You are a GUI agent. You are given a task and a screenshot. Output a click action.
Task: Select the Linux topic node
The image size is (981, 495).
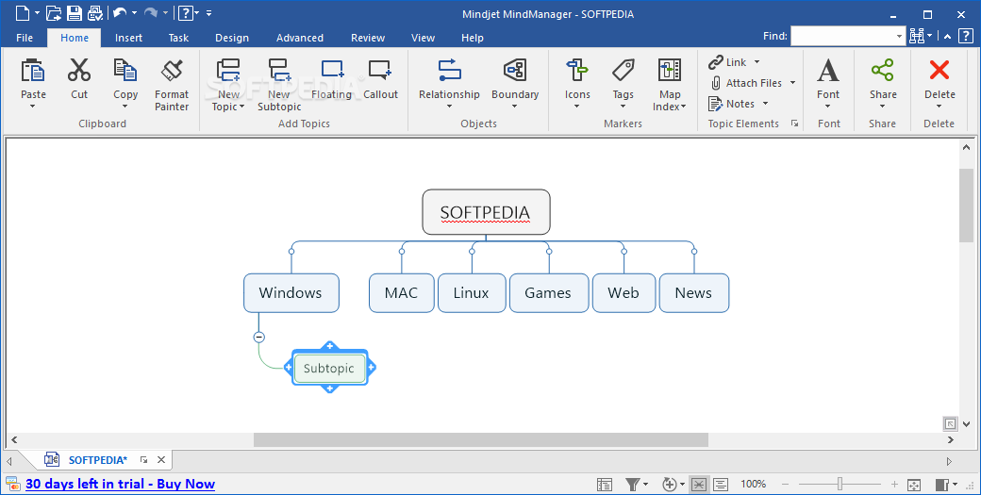(x=471, y=292)
